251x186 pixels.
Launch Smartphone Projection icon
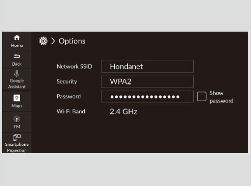(17, 137)
